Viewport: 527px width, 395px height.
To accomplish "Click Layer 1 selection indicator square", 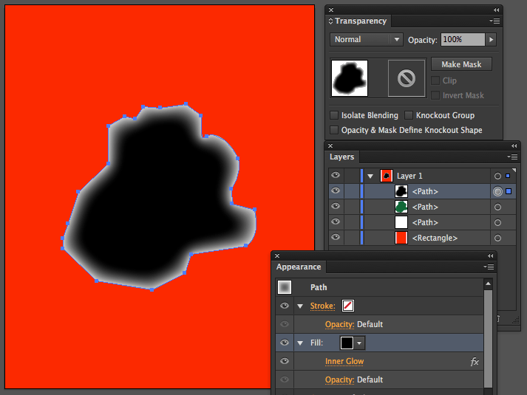I will tap(508, 176).
